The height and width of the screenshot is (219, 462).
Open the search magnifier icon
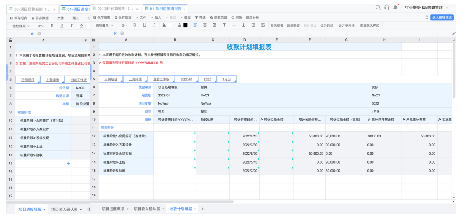pos(378,7)
